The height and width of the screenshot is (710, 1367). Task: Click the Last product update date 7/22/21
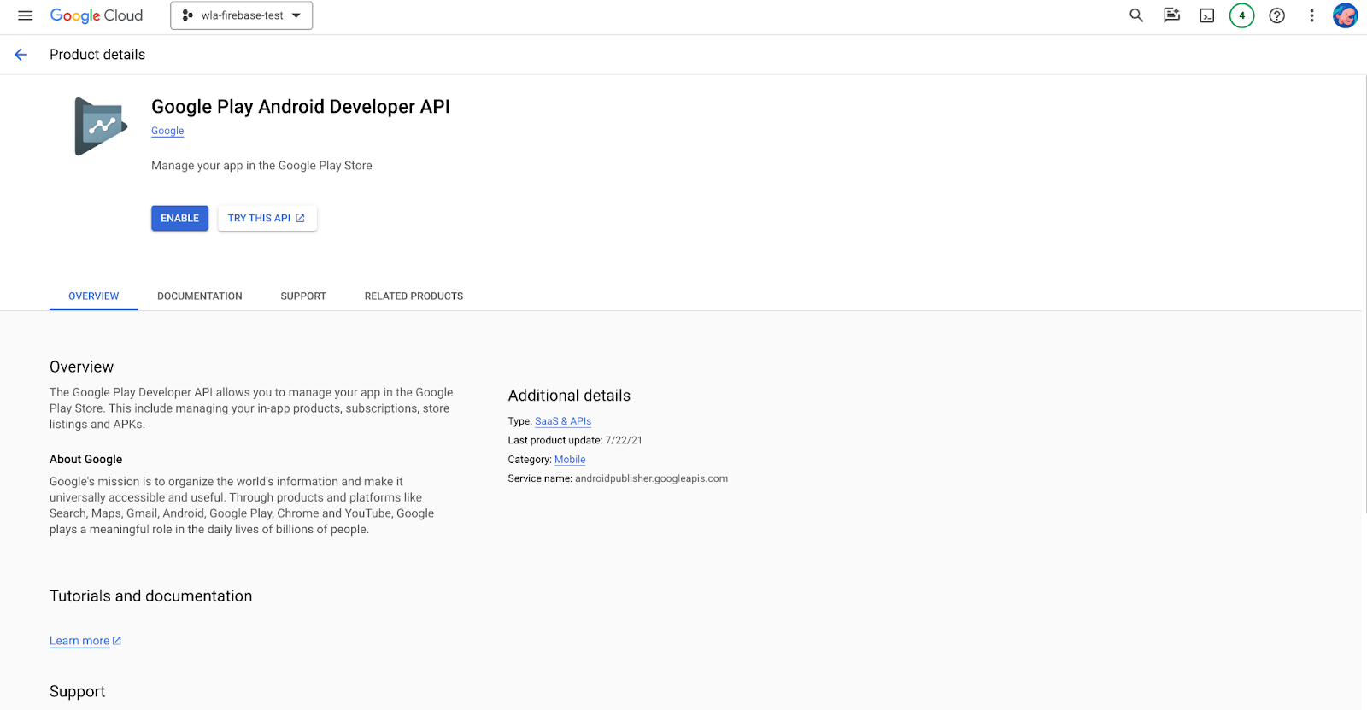tap(624, 441)
